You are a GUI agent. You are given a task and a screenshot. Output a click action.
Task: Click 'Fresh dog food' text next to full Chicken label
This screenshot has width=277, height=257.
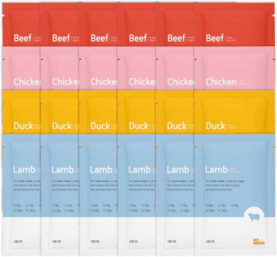244,82
